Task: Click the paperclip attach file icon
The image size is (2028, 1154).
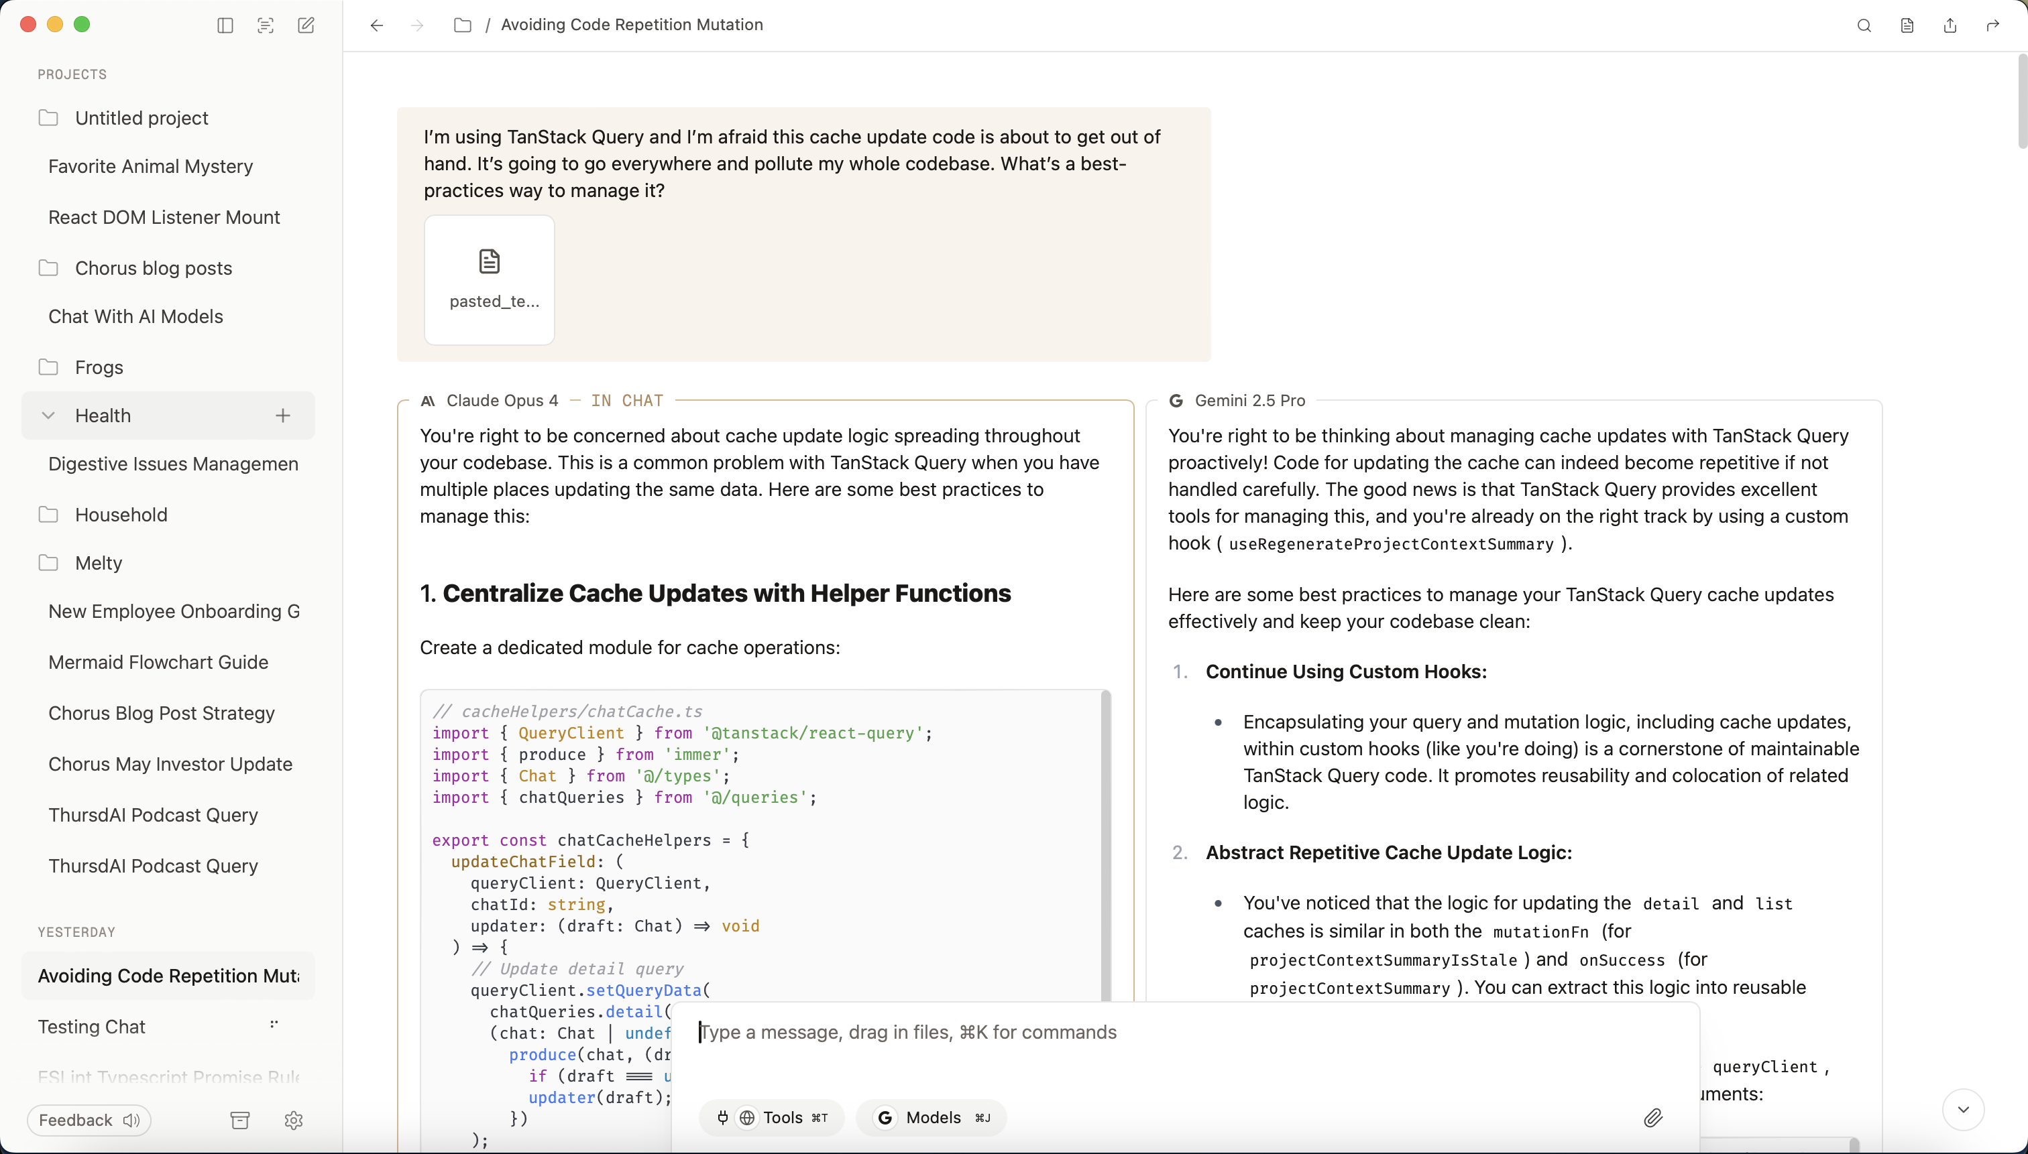Action: pos(1653,1118)
